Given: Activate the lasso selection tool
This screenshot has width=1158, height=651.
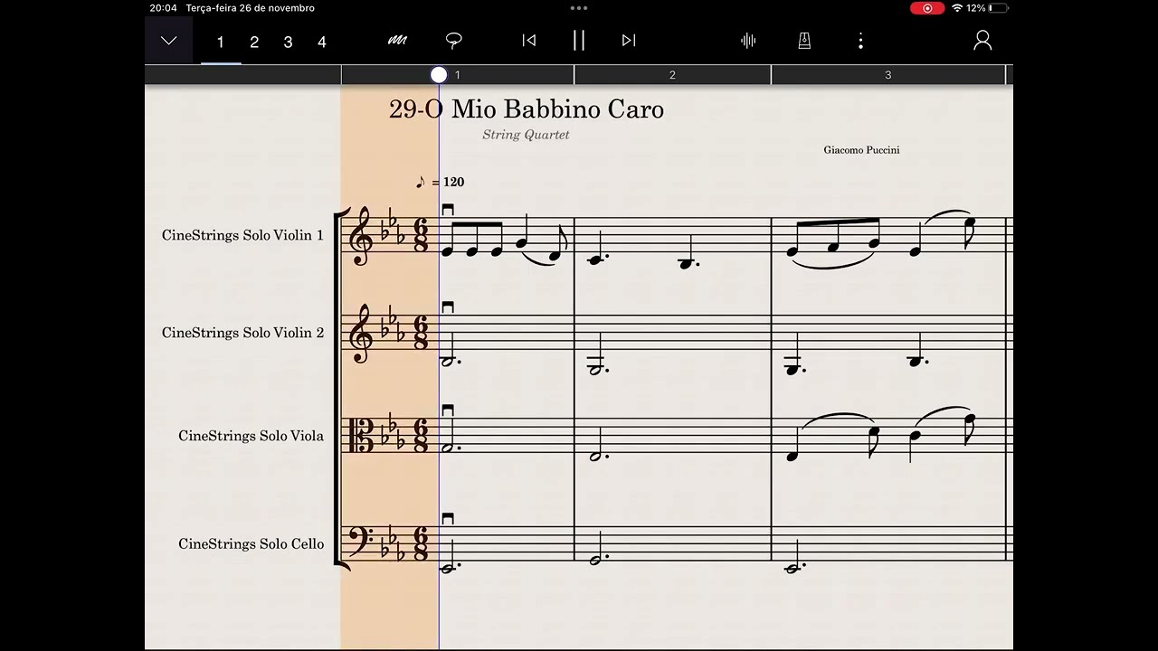Looking at the screenshot, I should pyautogui.click(x=454, y=41).
